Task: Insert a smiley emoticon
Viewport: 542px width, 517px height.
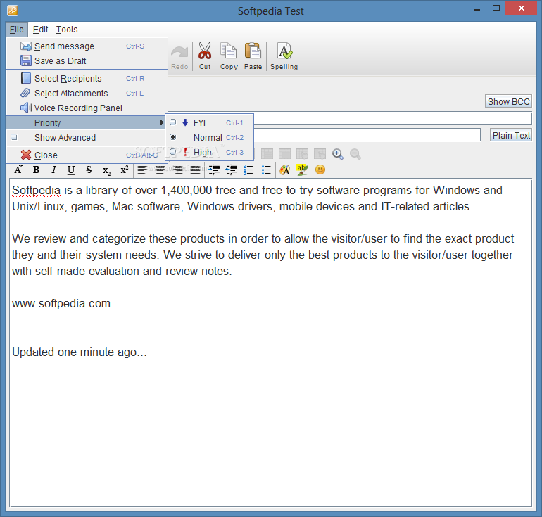Action: click(320, 170)
